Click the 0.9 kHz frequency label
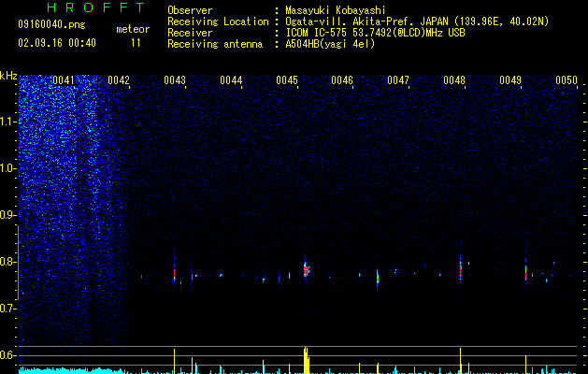The width and height of the screenshot is (588, 374). point(8,215)
